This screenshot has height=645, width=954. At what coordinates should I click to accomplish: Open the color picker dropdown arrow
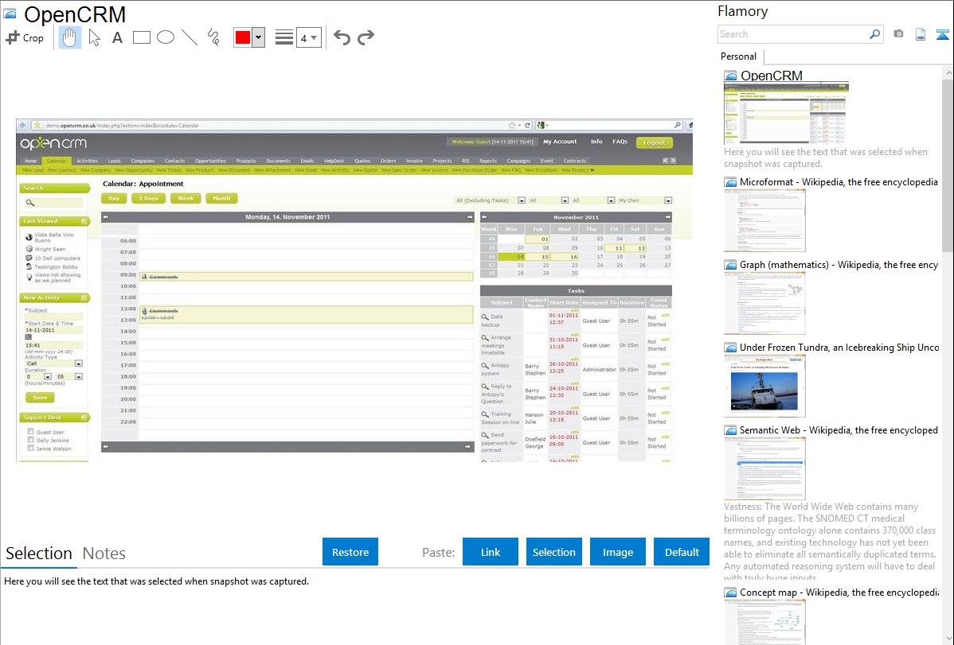click(258, 37)
